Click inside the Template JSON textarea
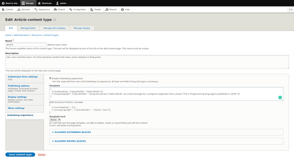 pos(166,94)
